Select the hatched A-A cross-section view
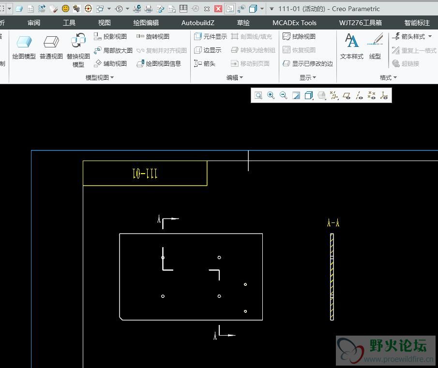 point(332,277)
